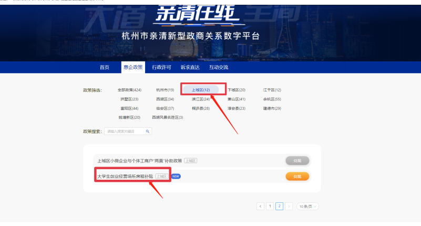Click the policy keyword search field
The width and height of the screenshot is (421, 226).
click(x=125, y=131)
